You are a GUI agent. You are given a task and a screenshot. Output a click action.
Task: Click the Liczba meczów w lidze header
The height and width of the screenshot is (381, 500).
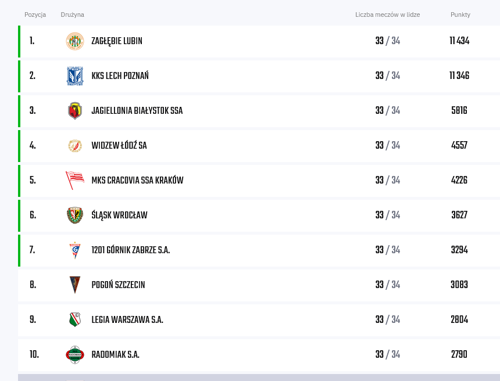click(387, 15)
